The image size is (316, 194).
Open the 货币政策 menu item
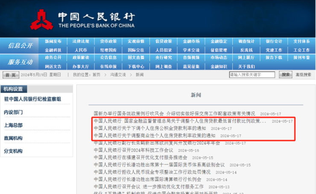coord(108,41)
